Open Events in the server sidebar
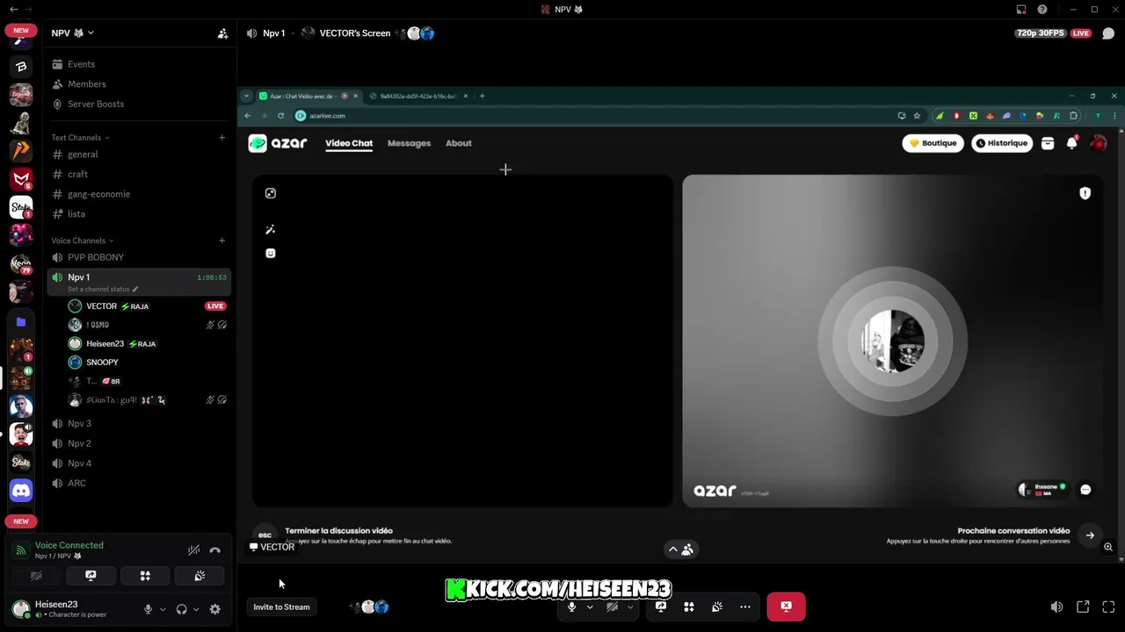 tap(139, 64)
